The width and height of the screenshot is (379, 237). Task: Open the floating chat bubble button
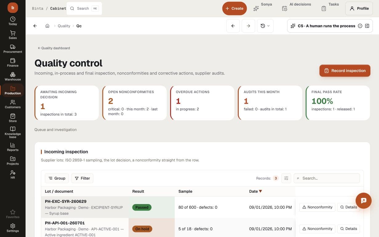pyautogui.click(x=364, y=201)
